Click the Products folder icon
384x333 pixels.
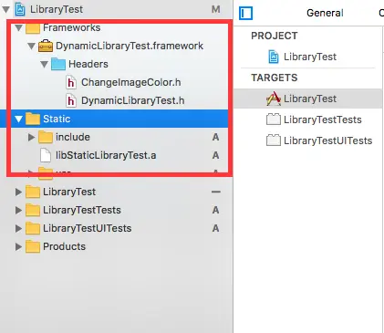point(33,246)
